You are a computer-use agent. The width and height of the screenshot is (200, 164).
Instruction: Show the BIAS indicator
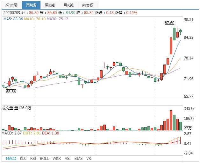click(x=78, y=158)
